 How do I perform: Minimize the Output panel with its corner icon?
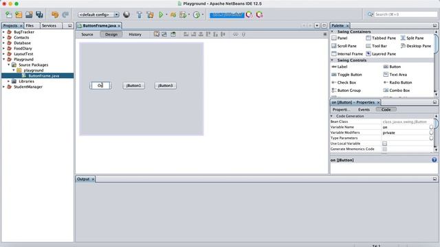(x=434, y=179)
